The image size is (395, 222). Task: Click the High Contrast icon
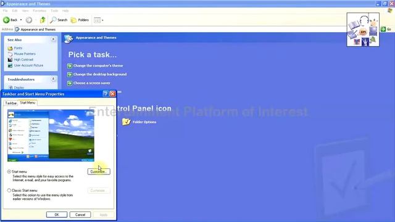[x=10, y=60]
